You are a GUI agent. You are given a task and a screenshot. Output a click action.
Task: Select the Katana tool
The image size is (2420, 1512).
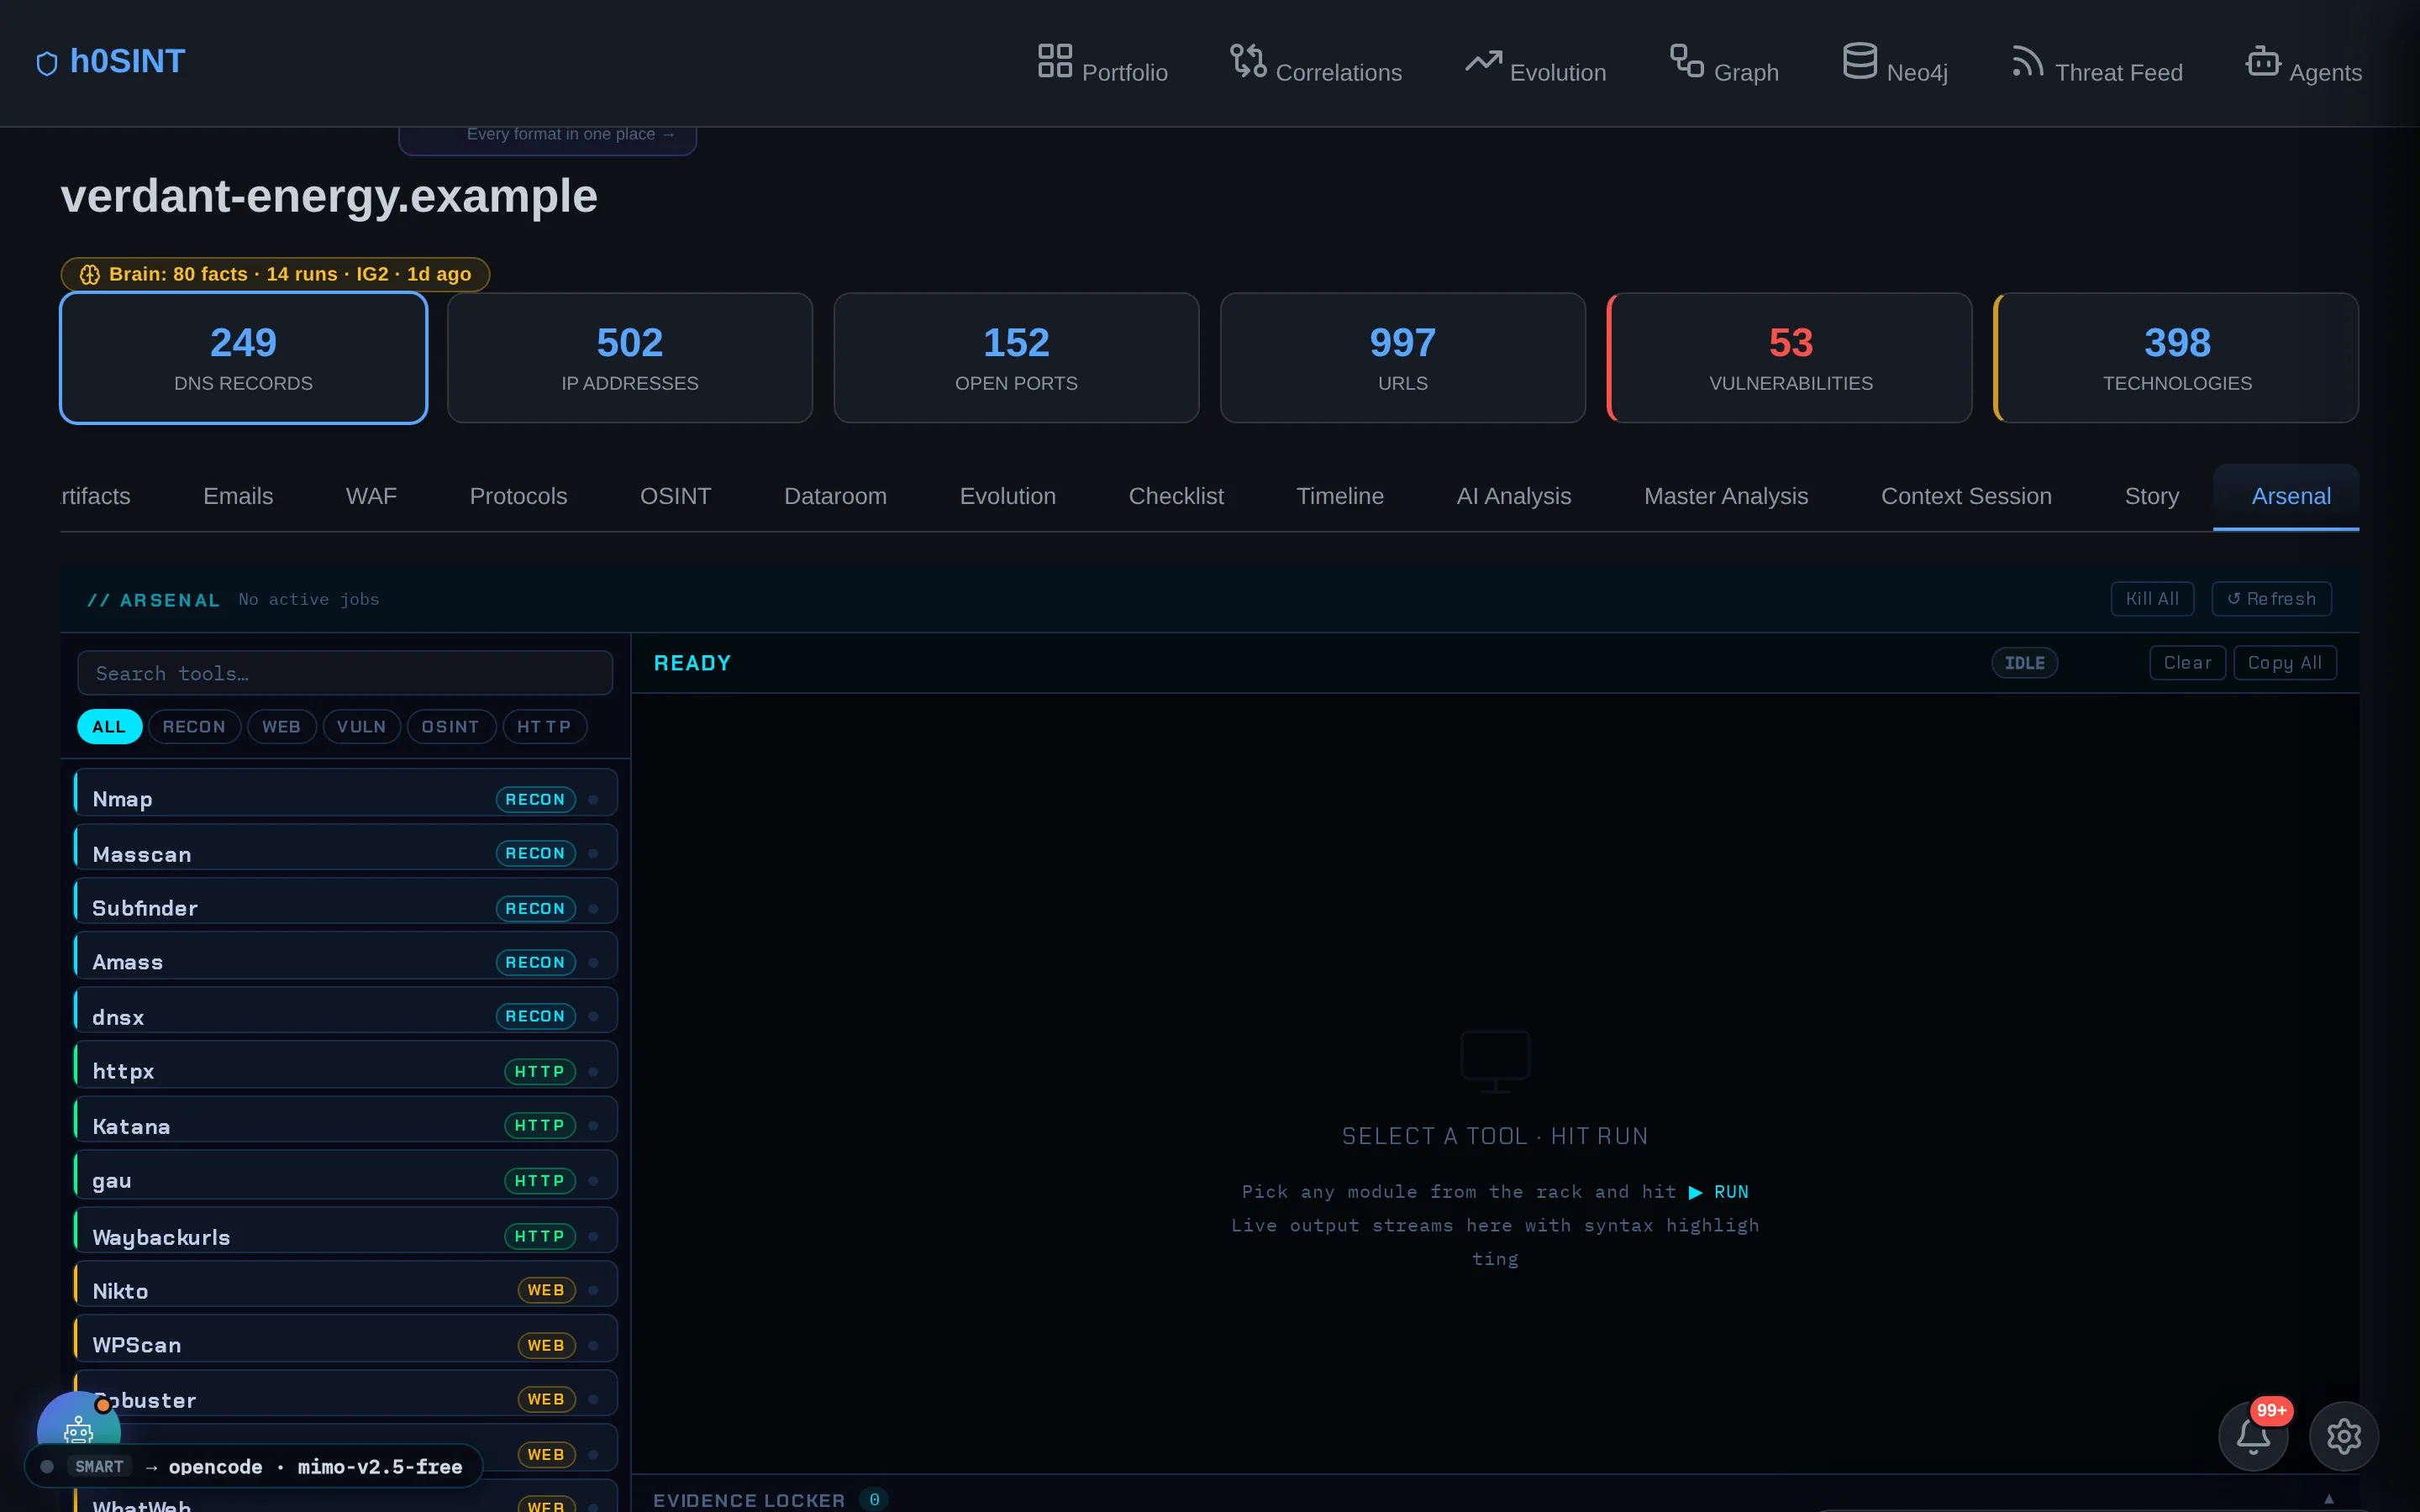[345, 1120]
